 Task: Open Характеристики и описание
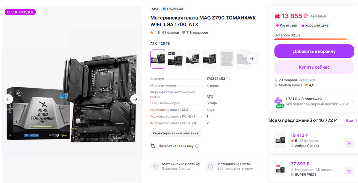click(x=175, y=133)
